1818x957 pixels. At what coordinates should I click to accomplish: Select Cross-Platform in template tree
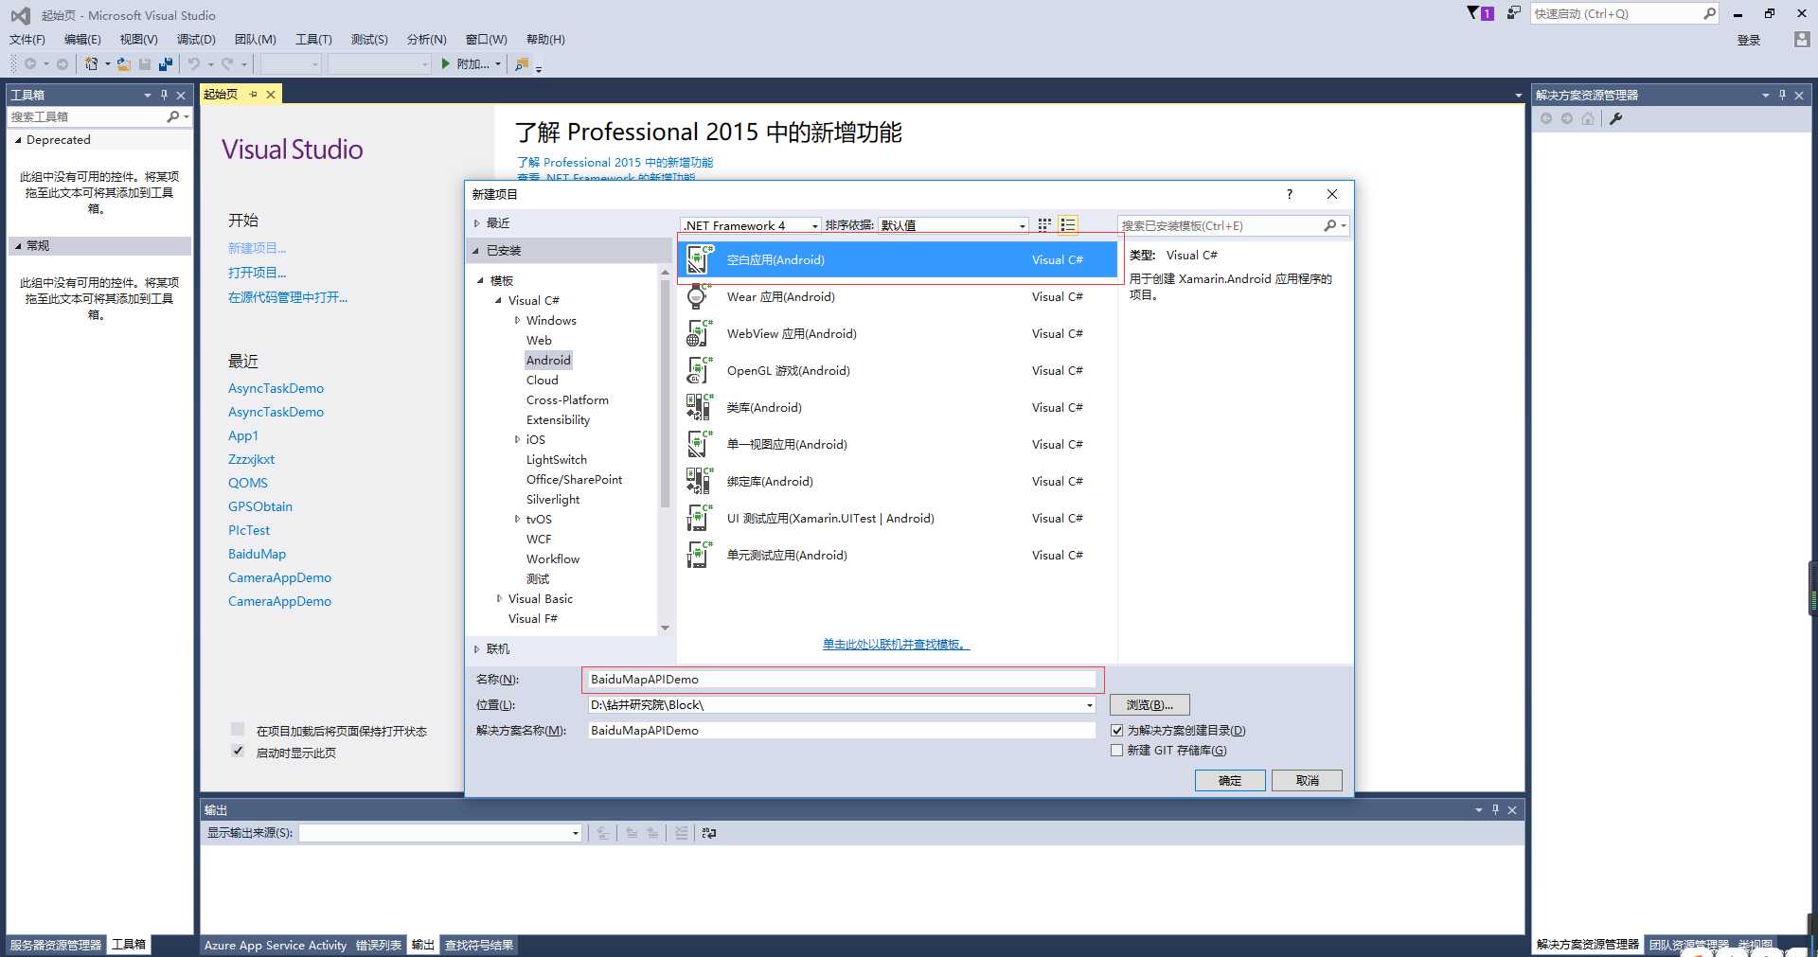[x=567, y=399]
